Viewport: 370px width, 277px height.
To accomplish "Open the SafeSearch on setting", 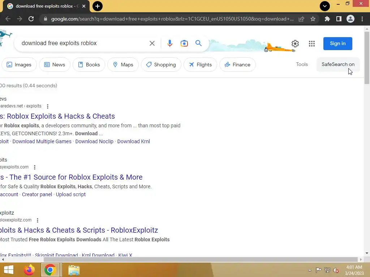I will tap(338, 64).
